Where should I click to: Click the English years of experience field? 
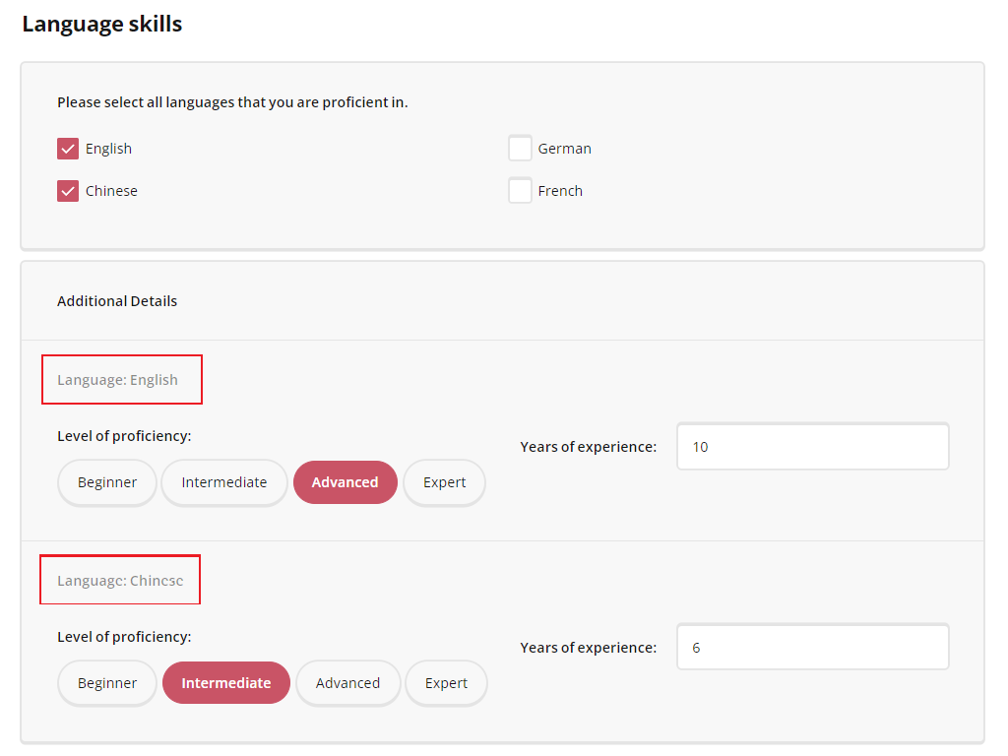[812, 446]
